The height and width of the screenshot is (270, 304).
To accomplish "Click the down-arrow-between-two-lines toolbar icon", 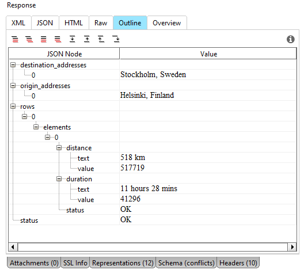I will click(73, 39).
